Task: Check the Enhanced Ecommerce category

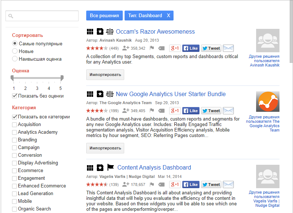Action: (14, 186)
